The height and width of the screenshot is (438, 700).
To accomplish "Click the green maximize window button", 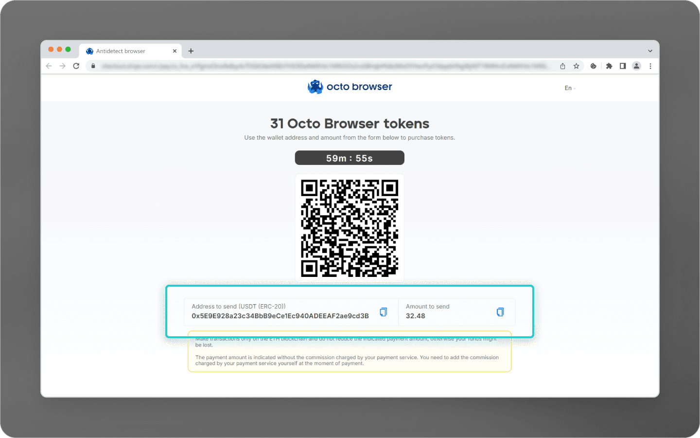I will 68,49.
